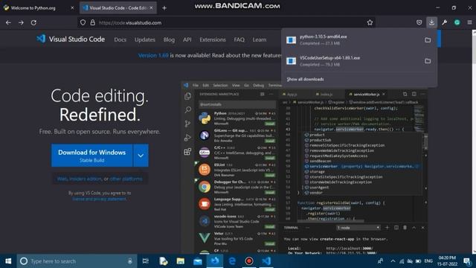Open the license and privacy statement link
Screen dimensions: 476x268
pyautogui.click(x=99, y=199)
